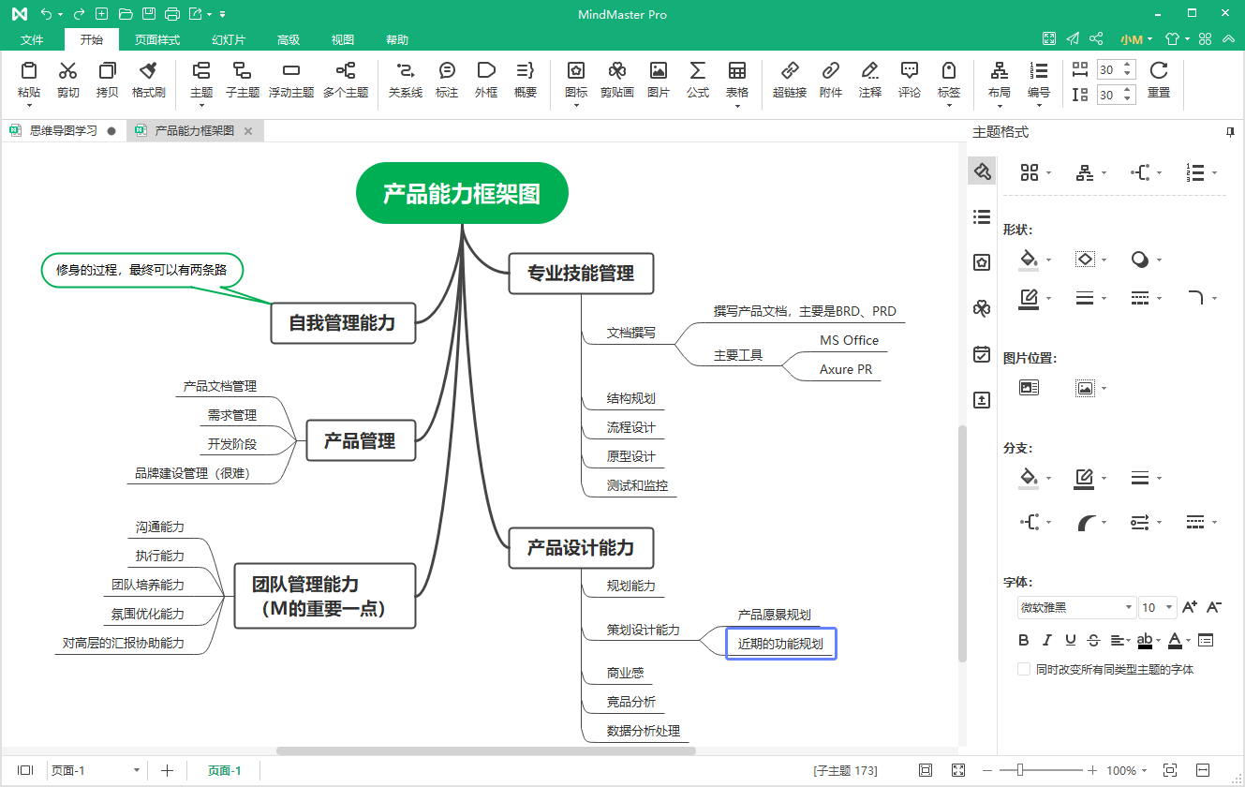The height and width of the screenshot is (787, 1245).
Task: Click the shape fill color bucket
Action: click(x=1029, y=259)
